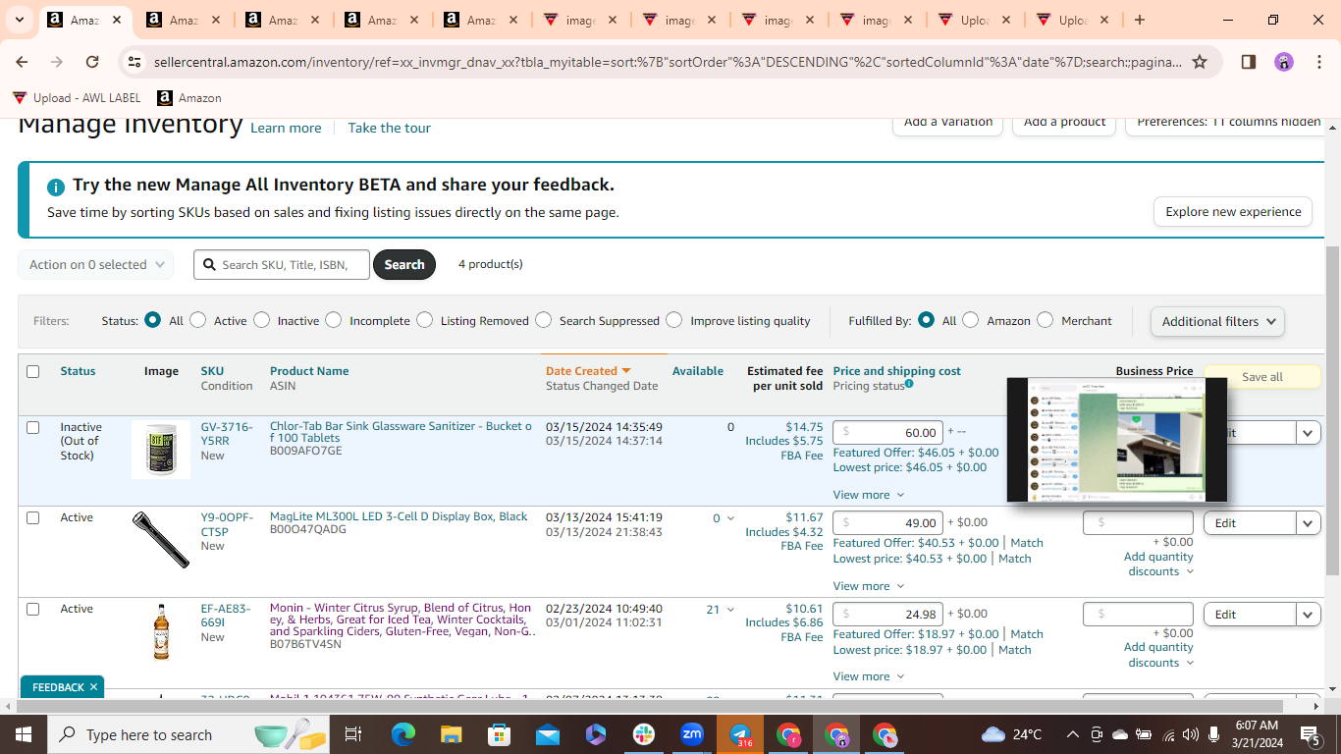The image size is (1341, 754).
Task: Check the Chlor-Tab Bar Sink row checkbox
Action: point(33,427)
